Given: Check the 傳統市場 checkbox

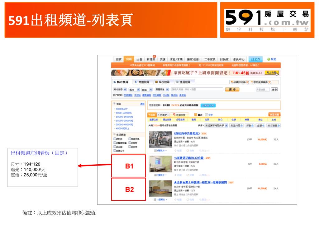Looking at the screenshot, I should [x=130, y=139].
